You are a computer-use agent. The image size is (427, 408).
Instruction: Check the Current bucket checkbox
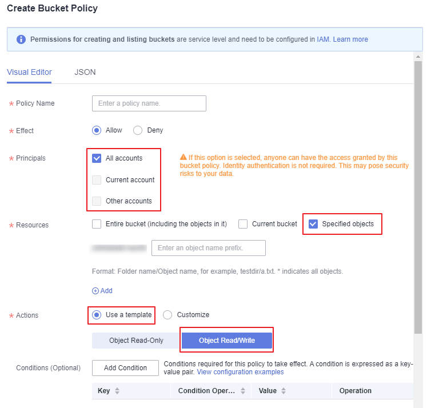tap(243, 224)
